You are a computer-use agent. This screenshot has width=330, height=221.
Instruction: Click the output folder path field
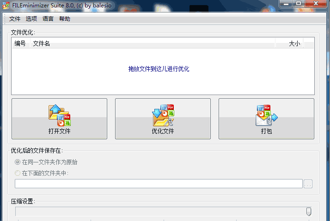(x=159, y=184)
